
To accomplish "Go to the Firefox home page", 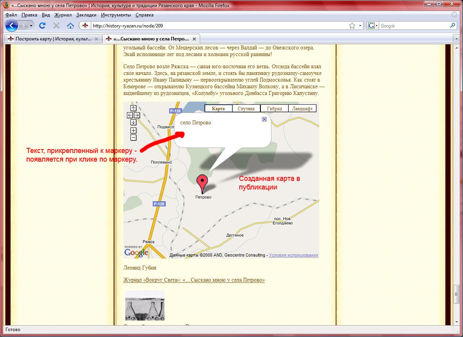I will 70,26.
